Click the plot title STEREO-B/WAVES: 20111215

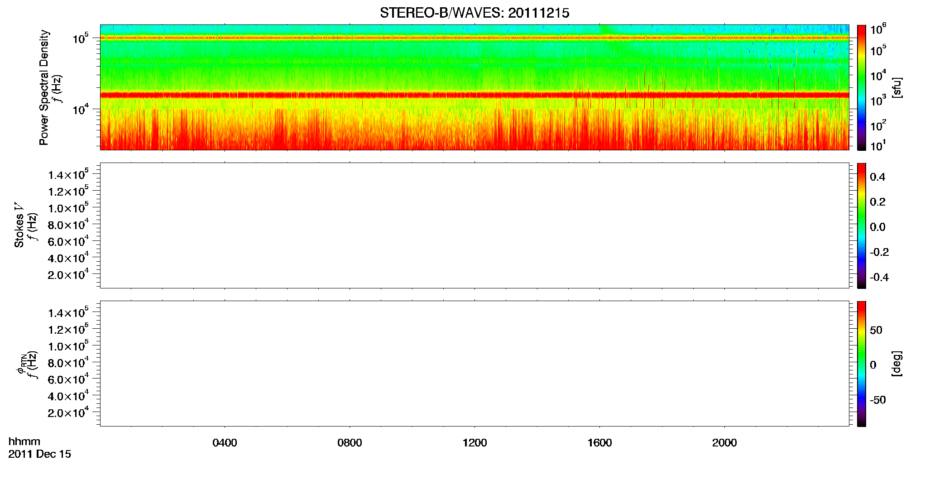pos(474,13)
